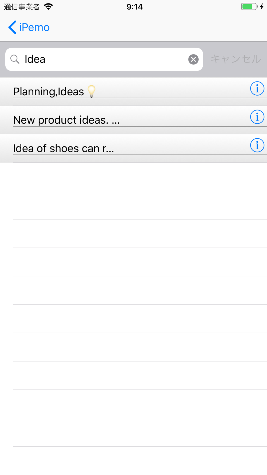
Task: Tap the empty list area near bottom
Action: pos(133,461)
